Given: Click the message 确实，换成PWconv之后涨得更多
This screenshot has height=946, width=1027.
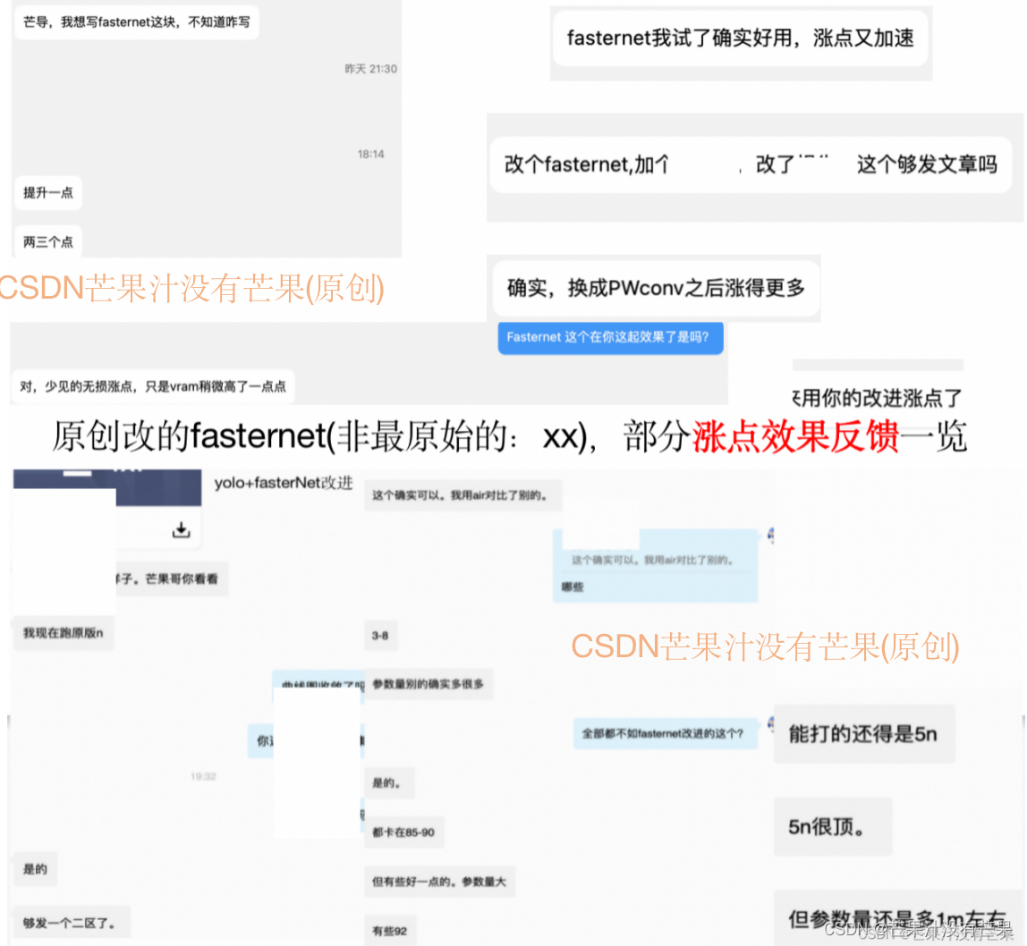Looking at the screenshot, I should click(656, 289).
